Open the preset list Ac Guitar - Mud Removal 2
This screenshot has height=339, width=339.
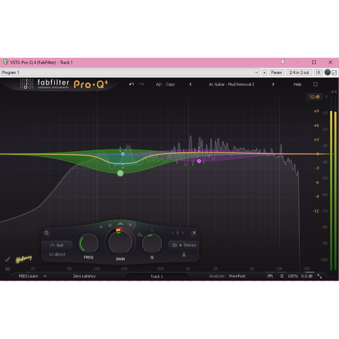coord(232,84)
